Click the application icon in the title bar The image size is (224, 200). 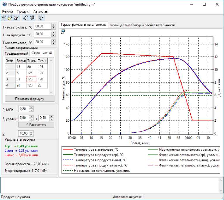tap(4, 4)
